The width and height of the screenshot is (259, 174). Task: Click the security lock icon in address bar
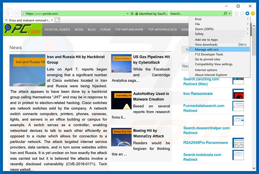(x=136, y=14)
